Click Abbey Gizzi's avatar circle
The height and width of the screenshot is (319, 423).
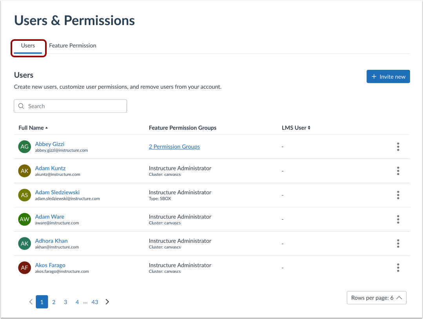click(24, 146)
